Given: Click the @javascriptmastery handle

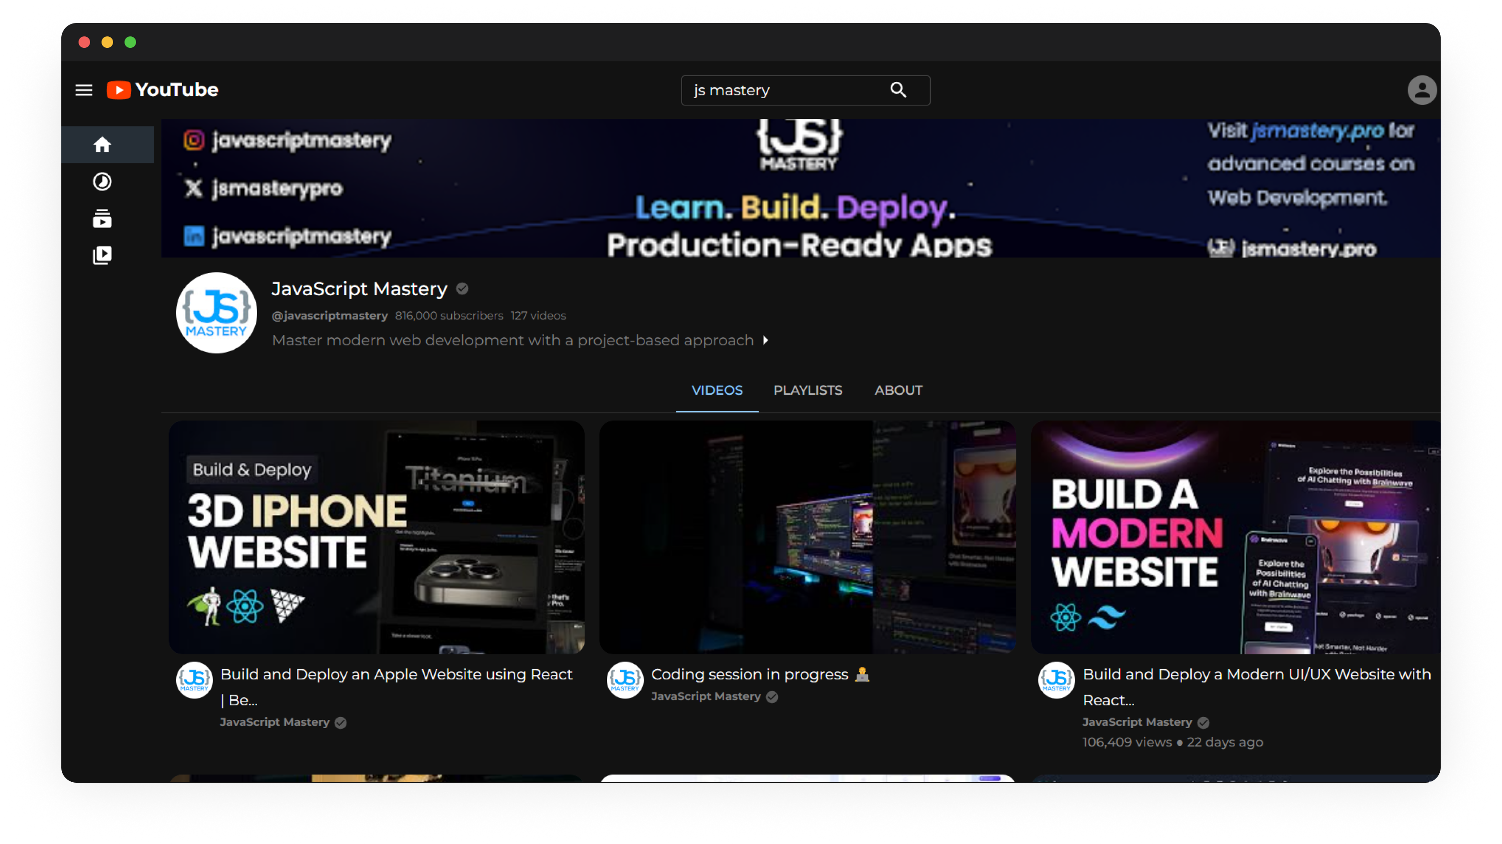Looking at the screenshot, I should (330, 316).
